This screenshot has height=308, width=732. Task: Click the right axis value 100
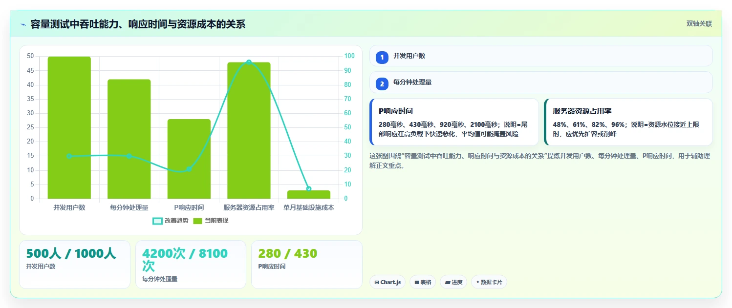pyautogui.click(x=349, y=56)
